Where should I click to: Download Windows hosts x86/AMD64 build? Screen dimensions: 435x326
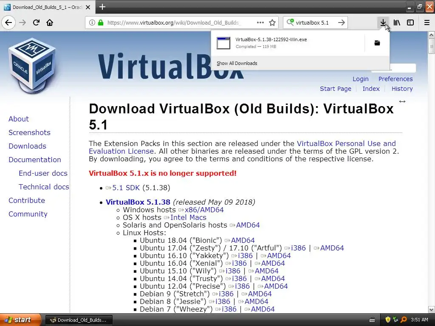(204, 210)
